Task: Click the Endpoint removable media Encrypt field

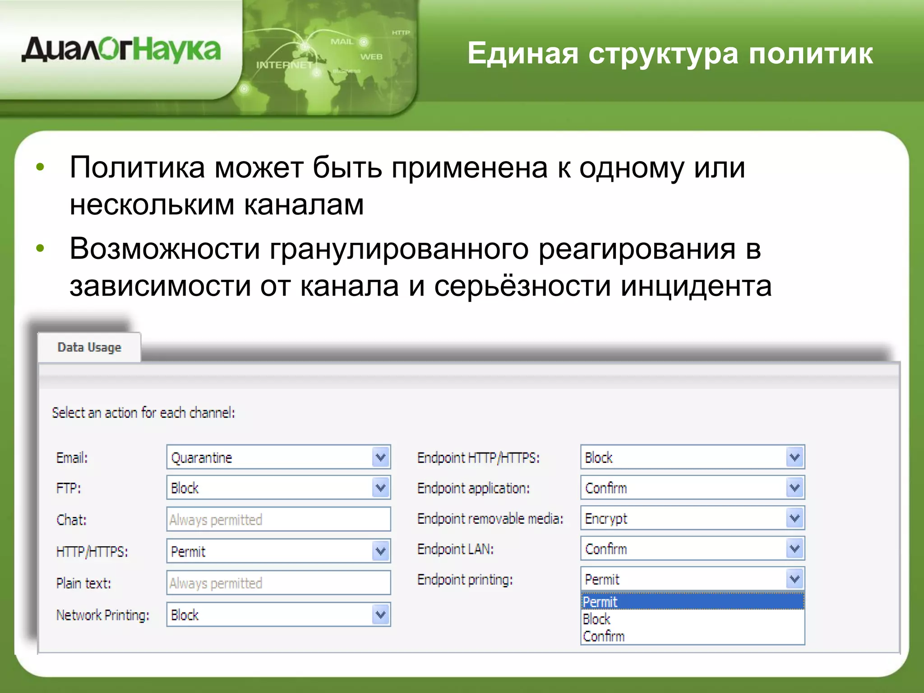Action: click(693, 518)
